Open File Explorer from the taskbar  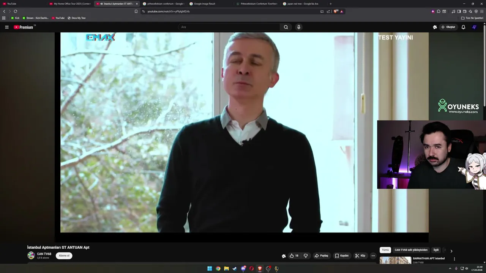click(x=226, y=268)
